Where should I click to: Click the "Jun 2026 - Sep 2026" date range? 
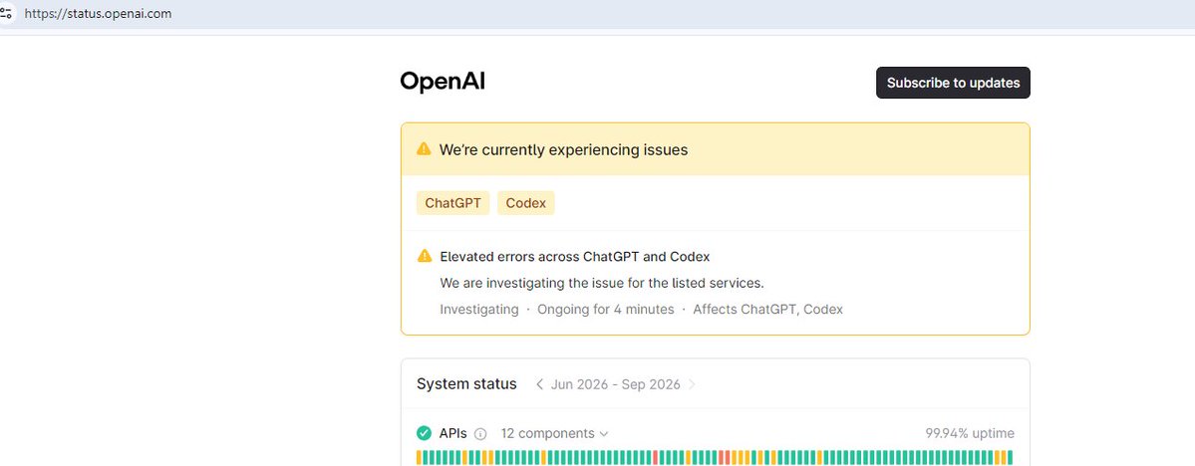(x=615, y=383)
